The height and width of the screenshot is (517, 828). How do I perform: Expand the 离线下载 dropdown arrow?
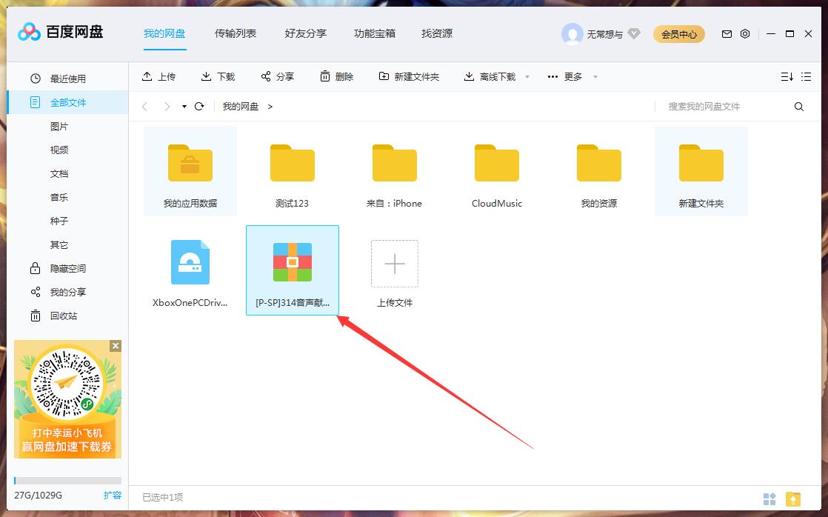(527, 77)
